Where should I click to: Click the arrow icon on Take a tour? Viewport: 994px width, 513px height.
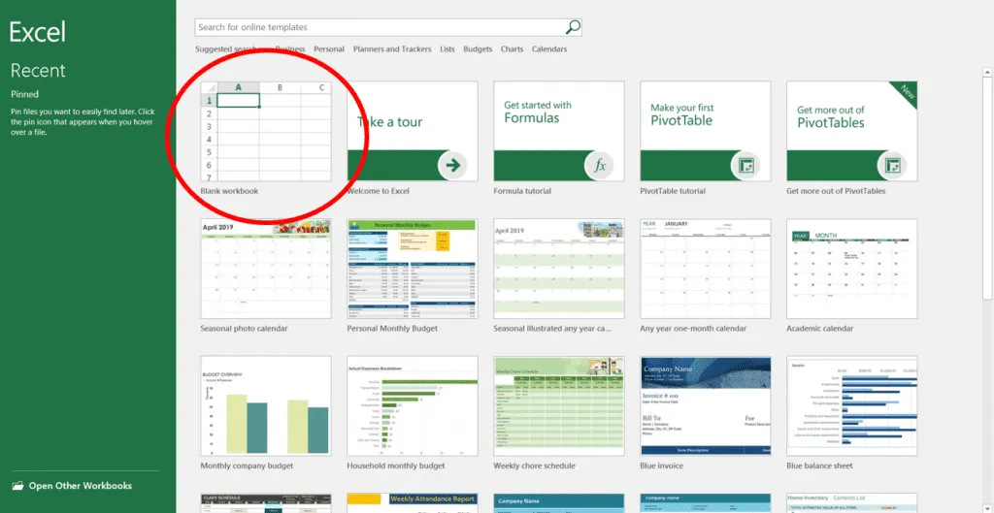pos(452,166)
